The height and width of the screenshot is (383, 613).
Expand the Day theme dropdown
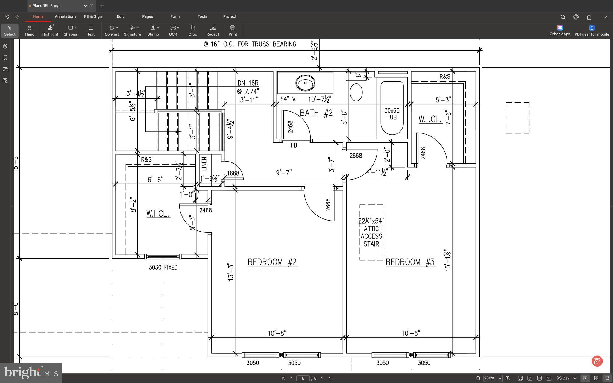tap(576, 378)
